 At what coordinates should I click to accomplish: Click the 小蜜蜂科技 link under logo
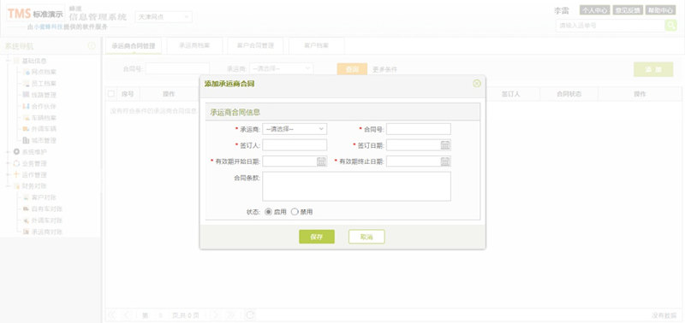pos(48,27)
